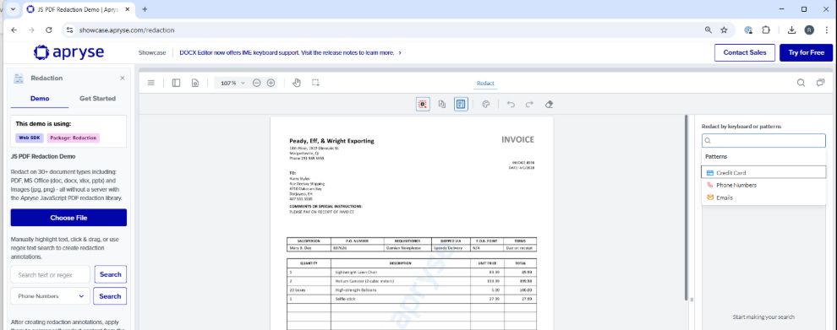The image size is (837, 330).
Task: Toggle the search and redact panel button
Action: click(462, 105)
